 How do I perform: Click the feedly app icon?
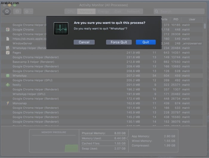[x=8, y=85]
